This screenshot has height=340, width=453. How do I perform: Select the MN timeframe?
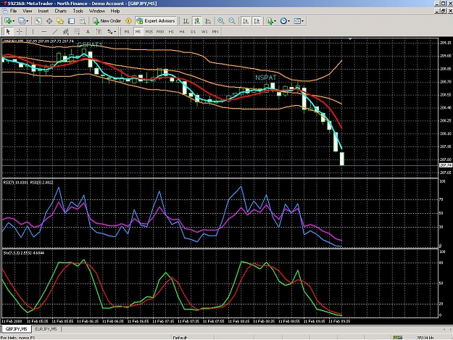point(215,31)
